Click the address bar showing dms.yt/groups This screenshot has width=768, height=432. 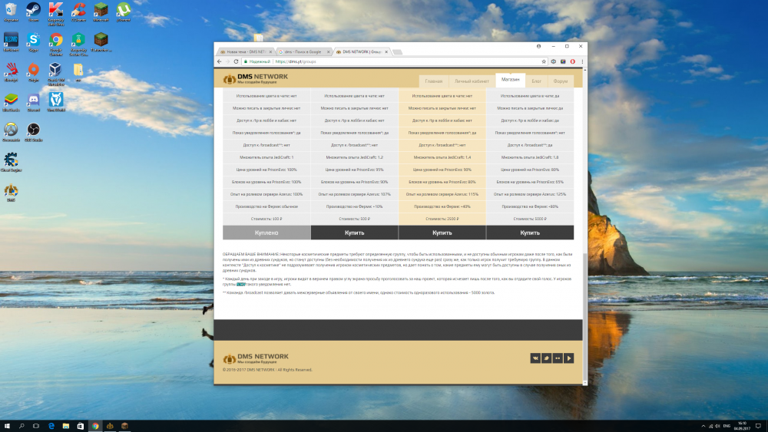(x=384, y=61)
